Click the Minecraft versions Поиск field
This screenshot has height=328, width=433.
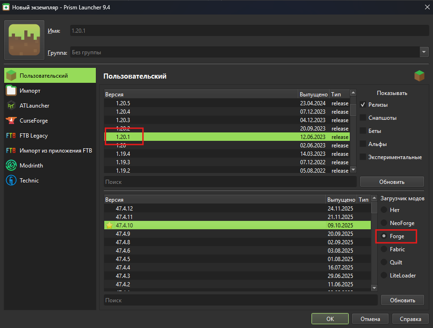tap(231, 182)
